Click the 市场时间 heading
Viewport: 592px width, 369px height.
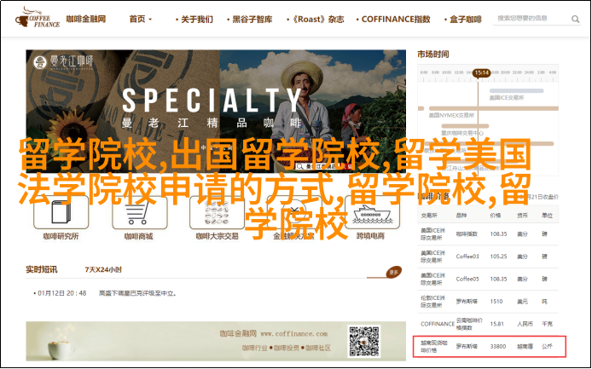(x=433, y=55)
